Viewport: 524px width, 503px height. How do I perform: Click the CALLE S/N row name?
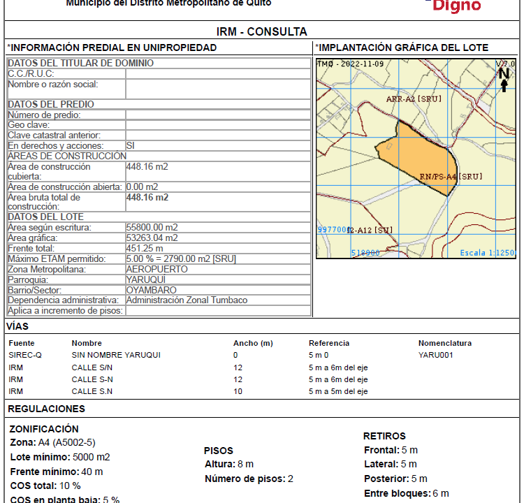pos(92,367)
